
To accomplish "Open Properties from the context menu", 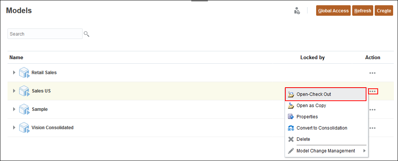I will pos(307,117).
